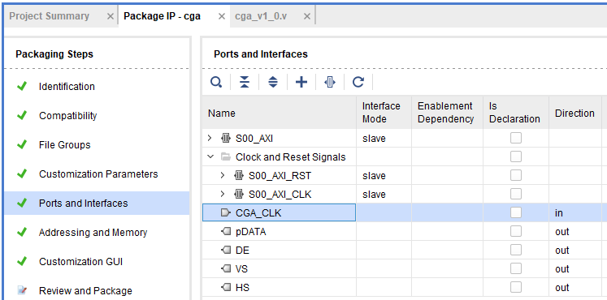The image size is (607, 300).
Task: Collapse Clock and Reset Signals group
Action: (x=210, y=156)
